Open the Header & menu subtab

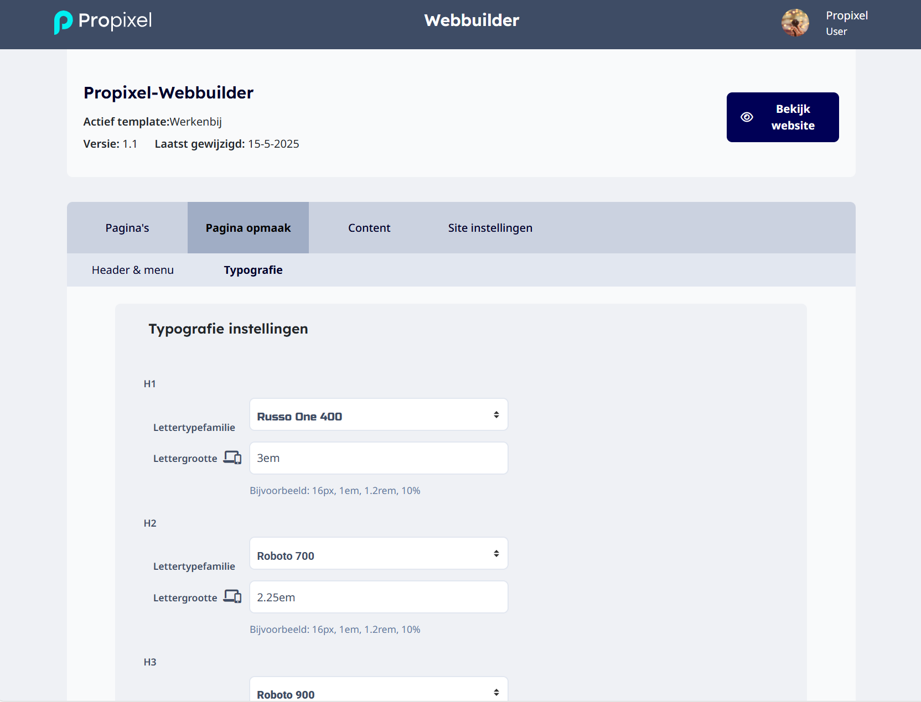pyautogui.click(x=133, y=270)
